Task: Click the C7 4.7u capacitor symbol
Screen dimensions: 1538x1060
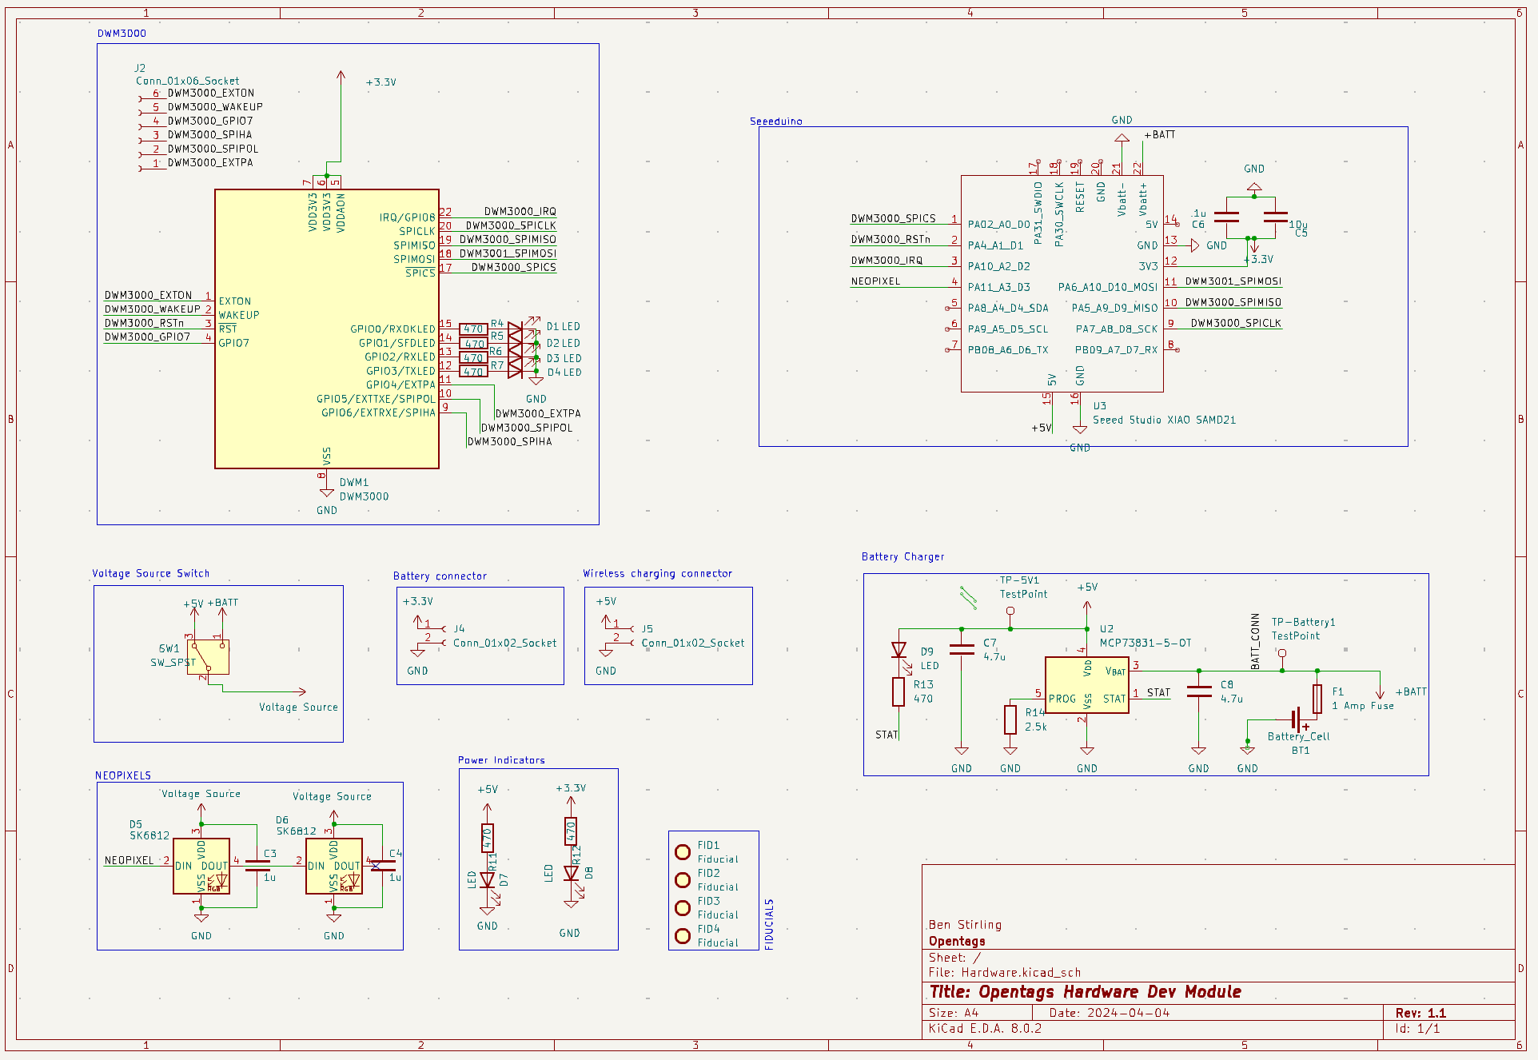Action: [x=962, y=649]
